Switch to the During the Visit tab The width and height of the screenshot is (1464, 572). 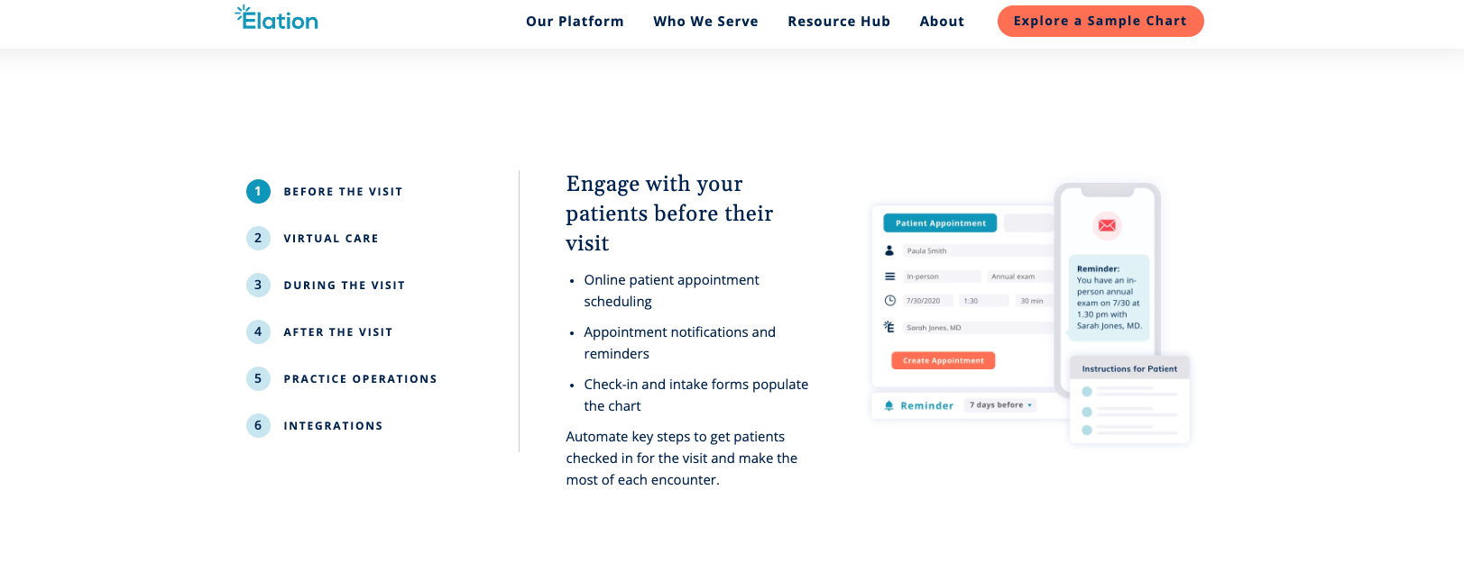tap(344, 286)
